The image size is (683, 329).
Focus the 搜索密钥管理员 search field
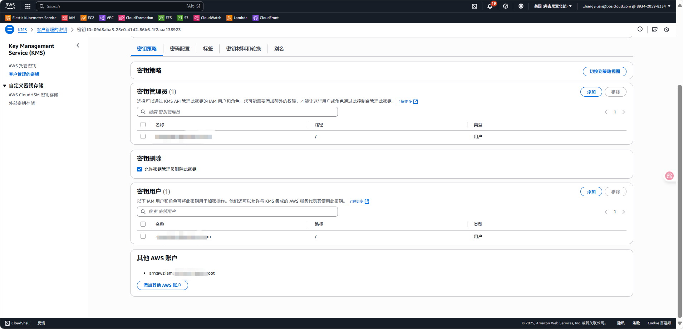[237, 112]
